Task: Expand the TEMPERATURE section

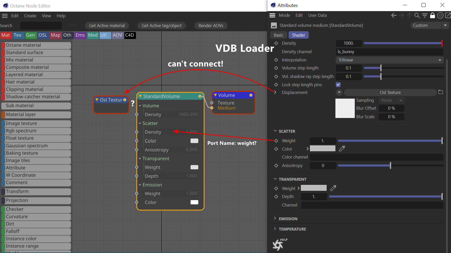Action: tap(275, 229)
